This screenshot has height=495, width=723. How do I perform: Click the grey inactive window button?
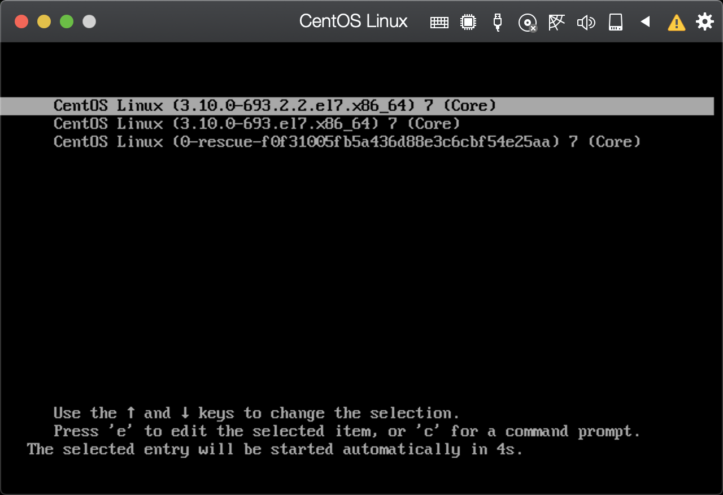point(88,21)
